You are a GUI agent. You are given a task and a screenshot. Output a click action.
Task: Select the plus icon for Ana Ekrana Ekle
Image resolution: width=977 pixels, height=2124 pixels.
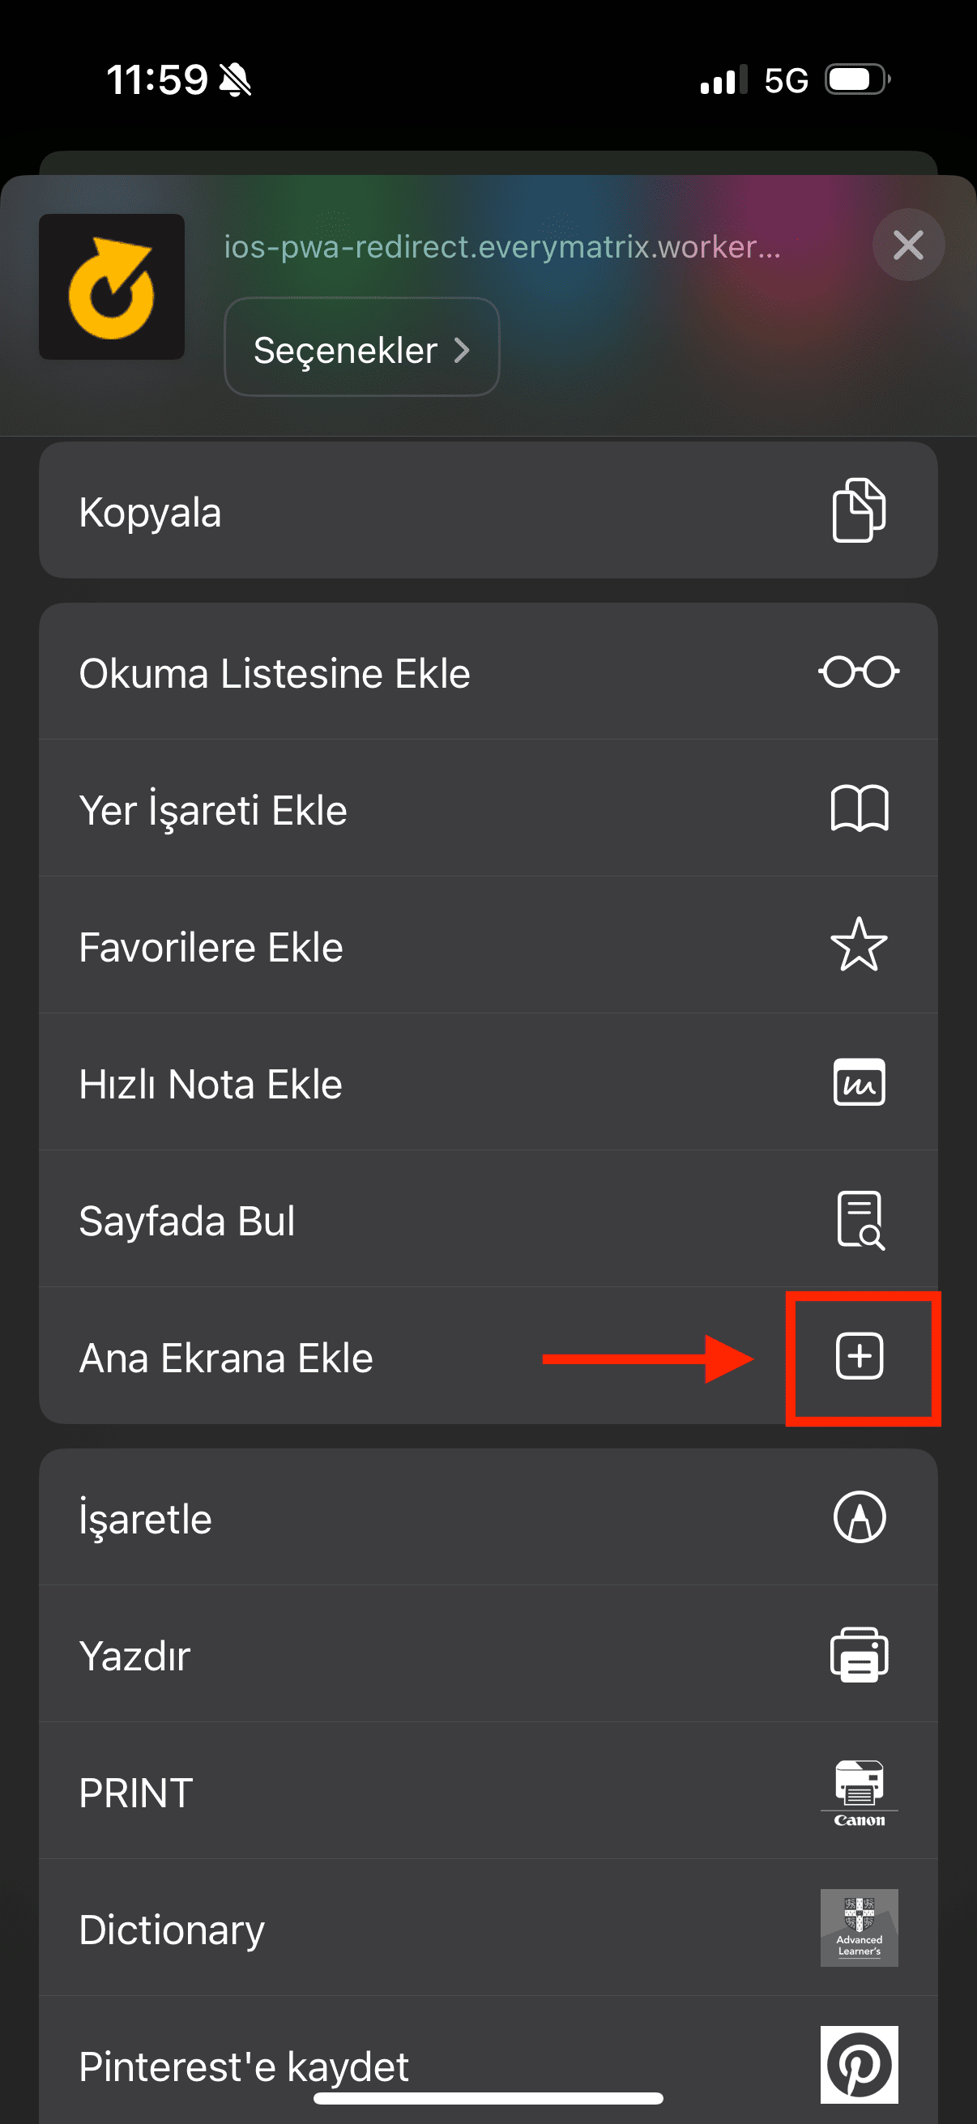coord(858,1358)
